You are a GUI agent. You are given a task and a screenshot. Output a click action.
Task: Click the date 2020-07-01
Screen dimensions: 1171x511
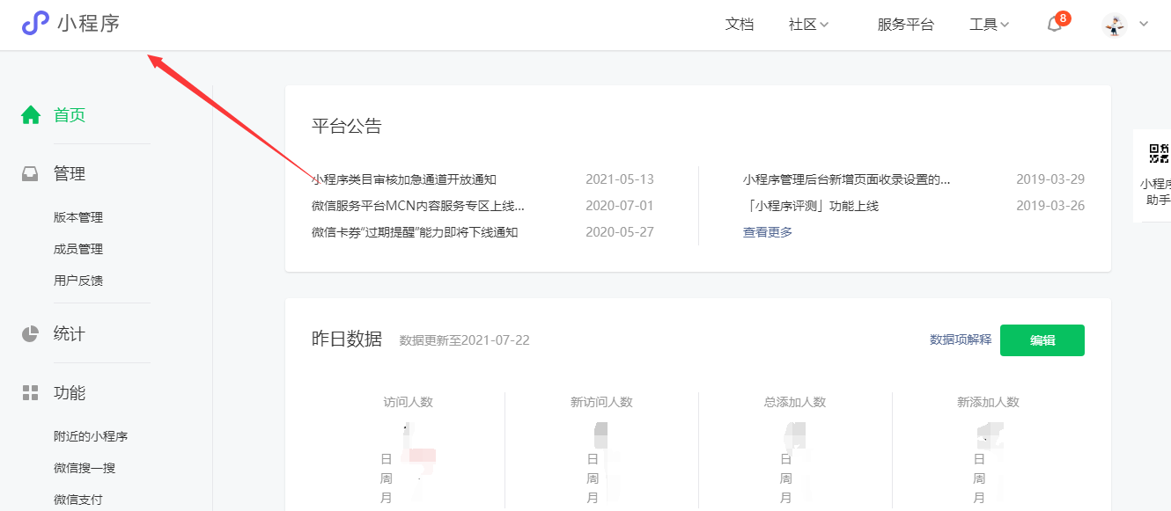point(620,206)
